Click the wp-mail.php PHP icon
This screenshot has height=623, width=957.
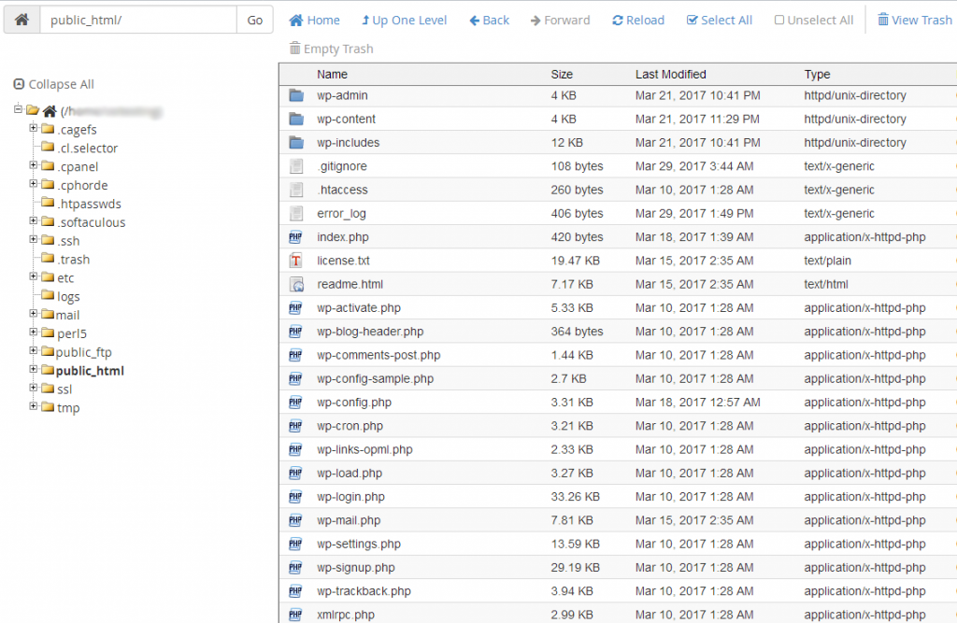[295, 520]
